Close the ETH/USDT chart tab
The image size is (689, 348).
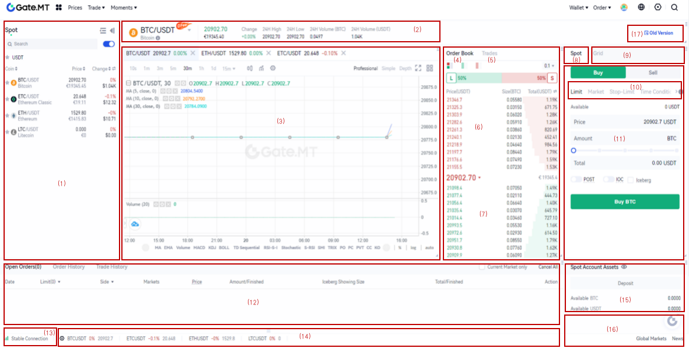[x=269, y=53]
